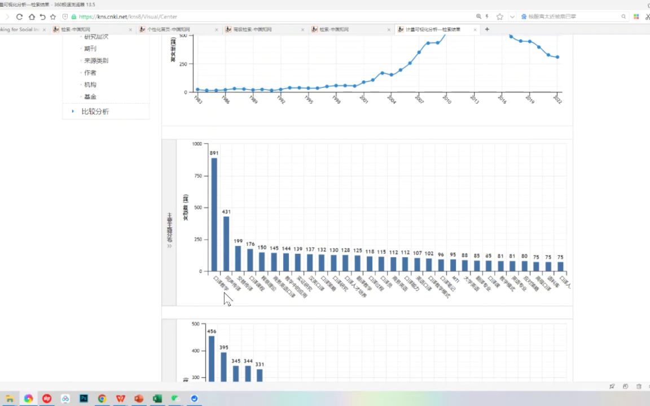Reload the page with the refresh icon
650x406 pixels.
pos(19,16)
